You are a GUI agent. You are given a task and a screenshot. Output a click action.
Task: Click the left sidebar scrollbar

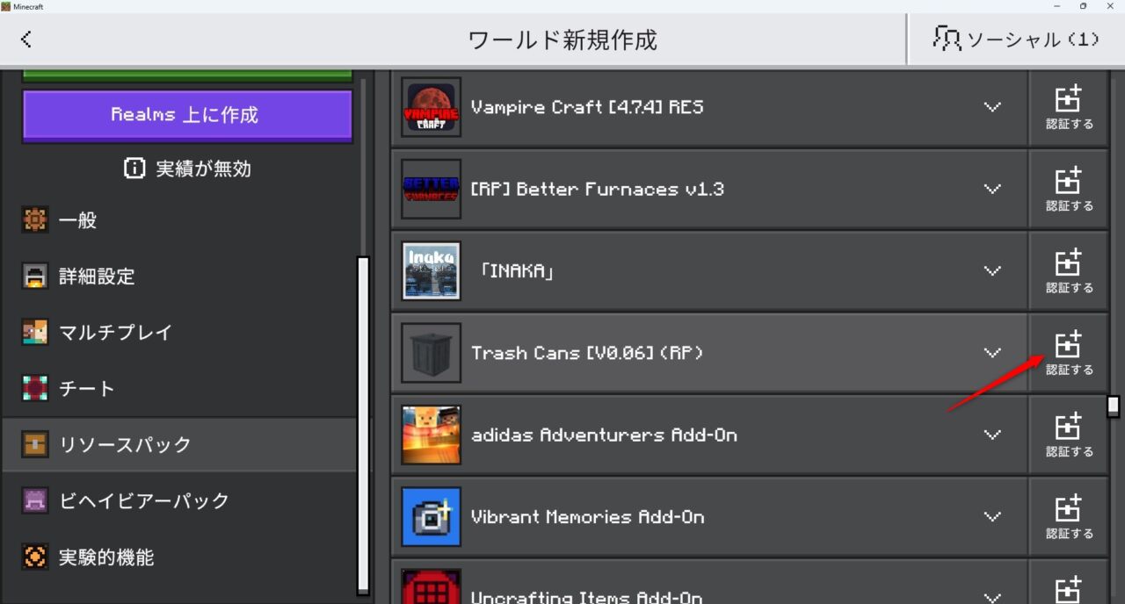click(363, 426)
